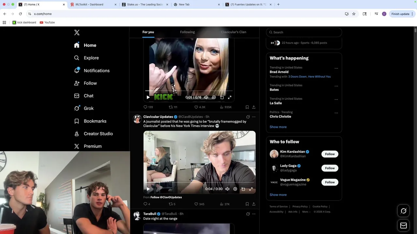Mute the top post video

pos(206,97)
